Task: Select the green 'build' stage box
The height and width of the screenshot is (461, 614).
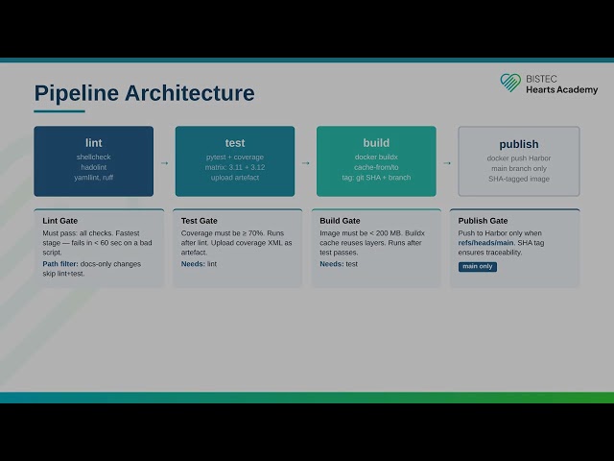Action: [x=376, y=161]
